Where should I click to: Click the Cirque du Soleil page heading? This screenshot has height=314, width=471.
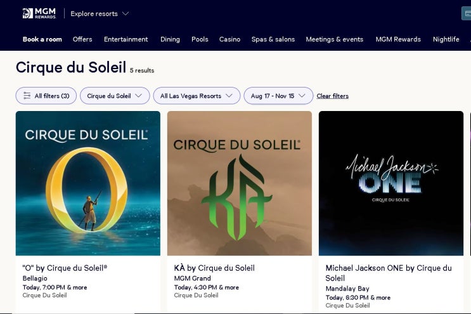(x=71, y=67)
